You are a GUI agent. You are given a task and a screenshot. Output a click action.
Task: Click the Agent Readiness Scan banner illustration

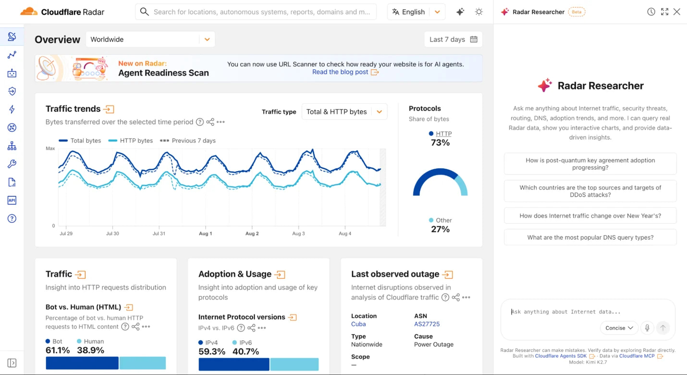(x=74, y=68)
